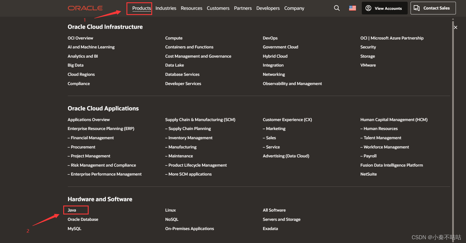
Task: Open Risk Management and Compliance
Action: [102, 165]
